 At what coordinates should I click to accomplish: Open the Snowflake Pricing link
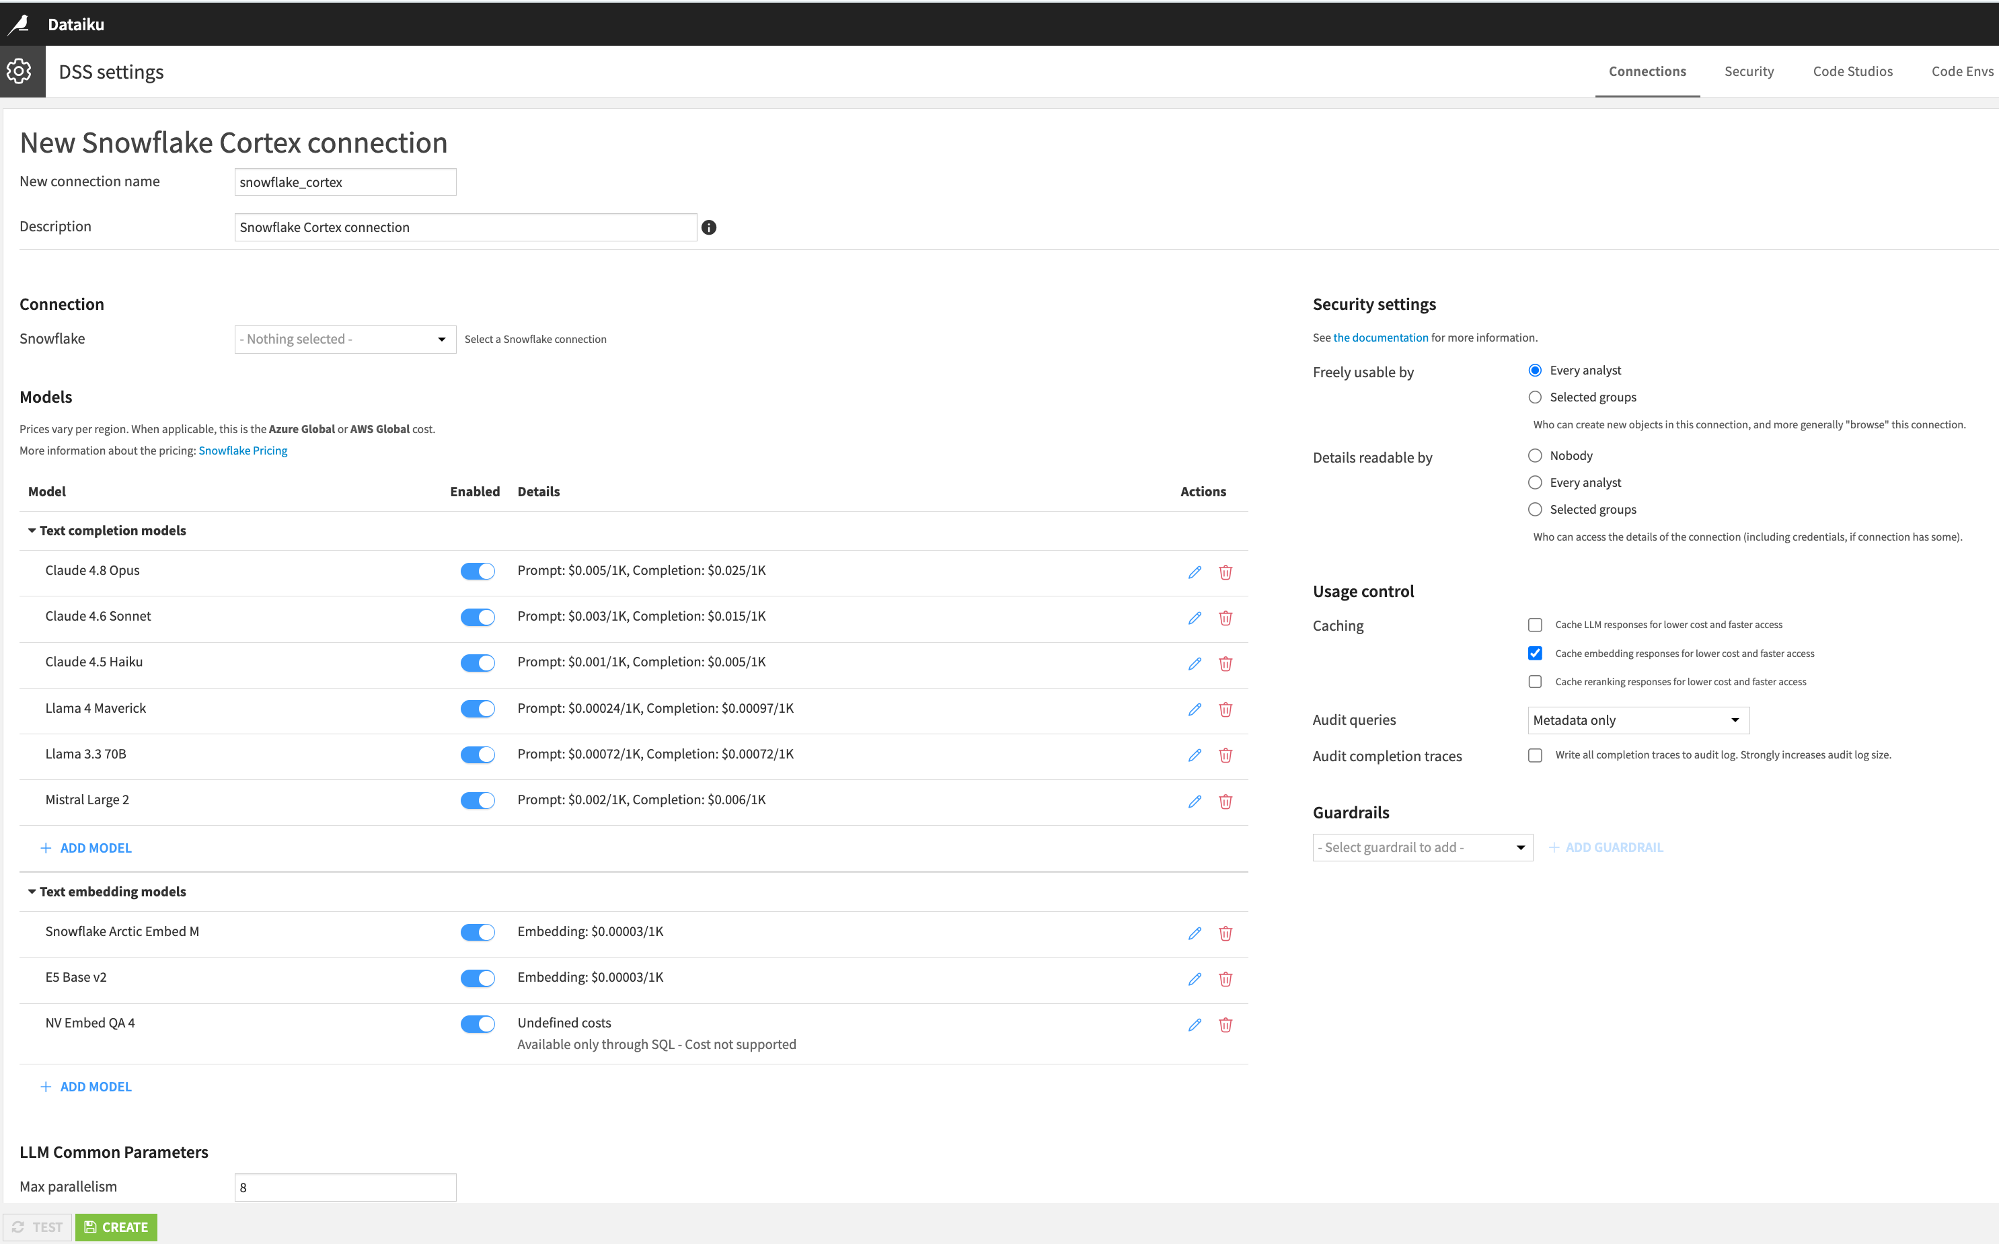point(243,451)
